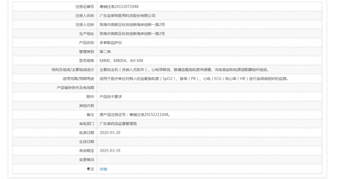This screenshot has height=179, width=343.
Task: Click the 有效期至 label
Action: click(x=86, y=151)
